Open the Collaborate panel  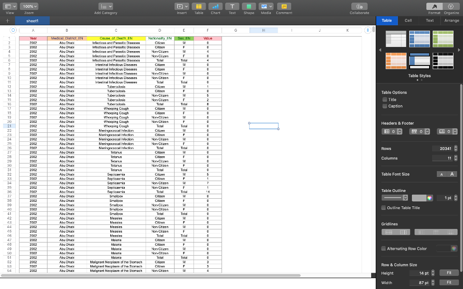click(x=359, y=6)
